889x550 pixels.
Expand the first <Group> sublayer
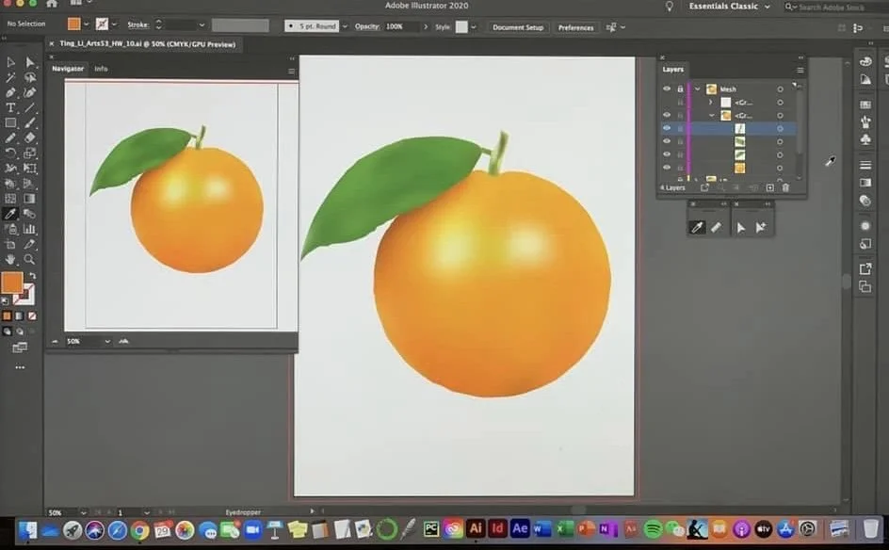[710, 103]
